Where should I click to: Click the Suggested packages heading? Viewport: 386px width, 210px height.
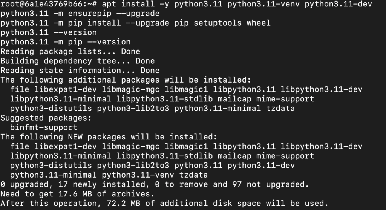click(46, 118)
